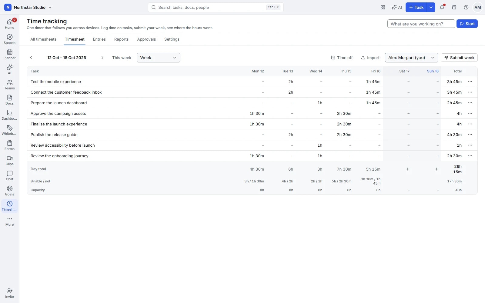Image resolution: width=485 pixels, height=303 pixels.
Task: Open the Approvals tab
Action: (146, 39)
